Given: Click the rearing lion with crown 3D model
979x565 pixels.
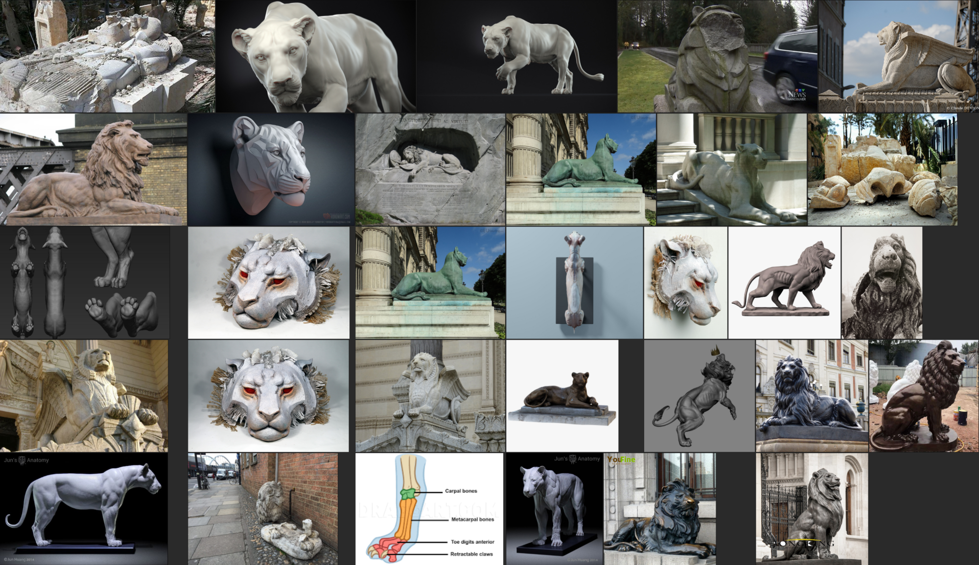Looking at the screenshot, I should pos(699,395).
